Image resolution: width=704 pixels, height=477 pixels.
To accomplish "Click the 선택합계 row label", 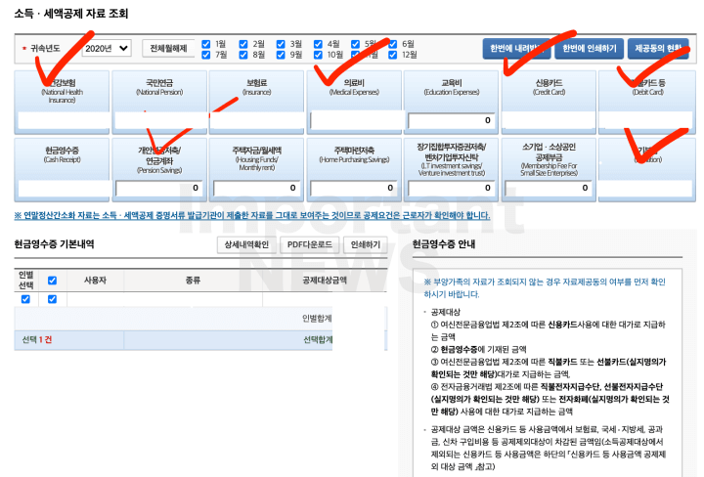I will click(318, 340).
